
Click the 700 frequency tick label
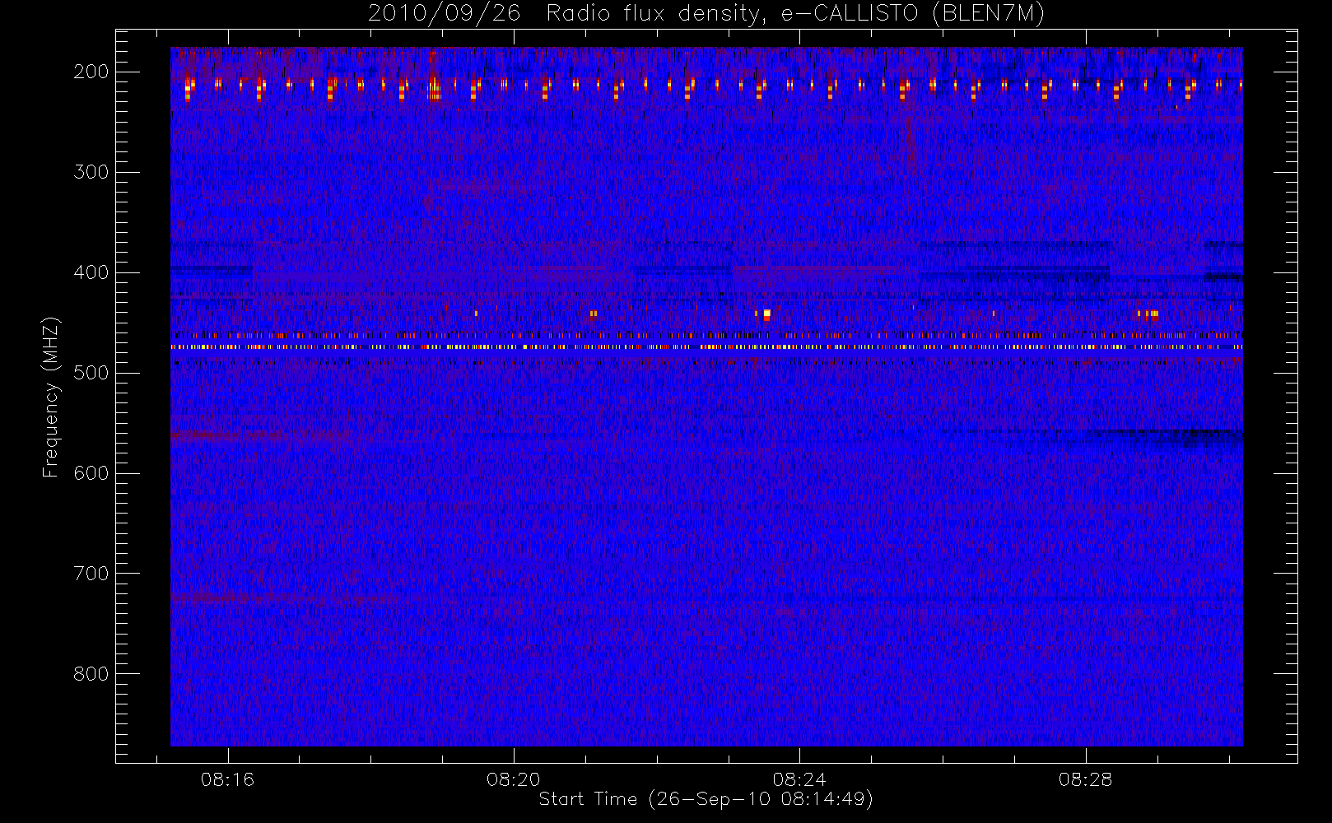(91, 574)
